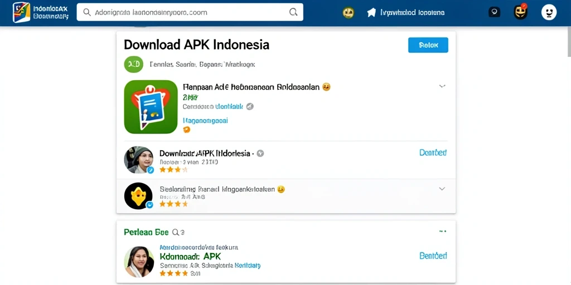Open the header link beside the flag icon

(412, 13)
